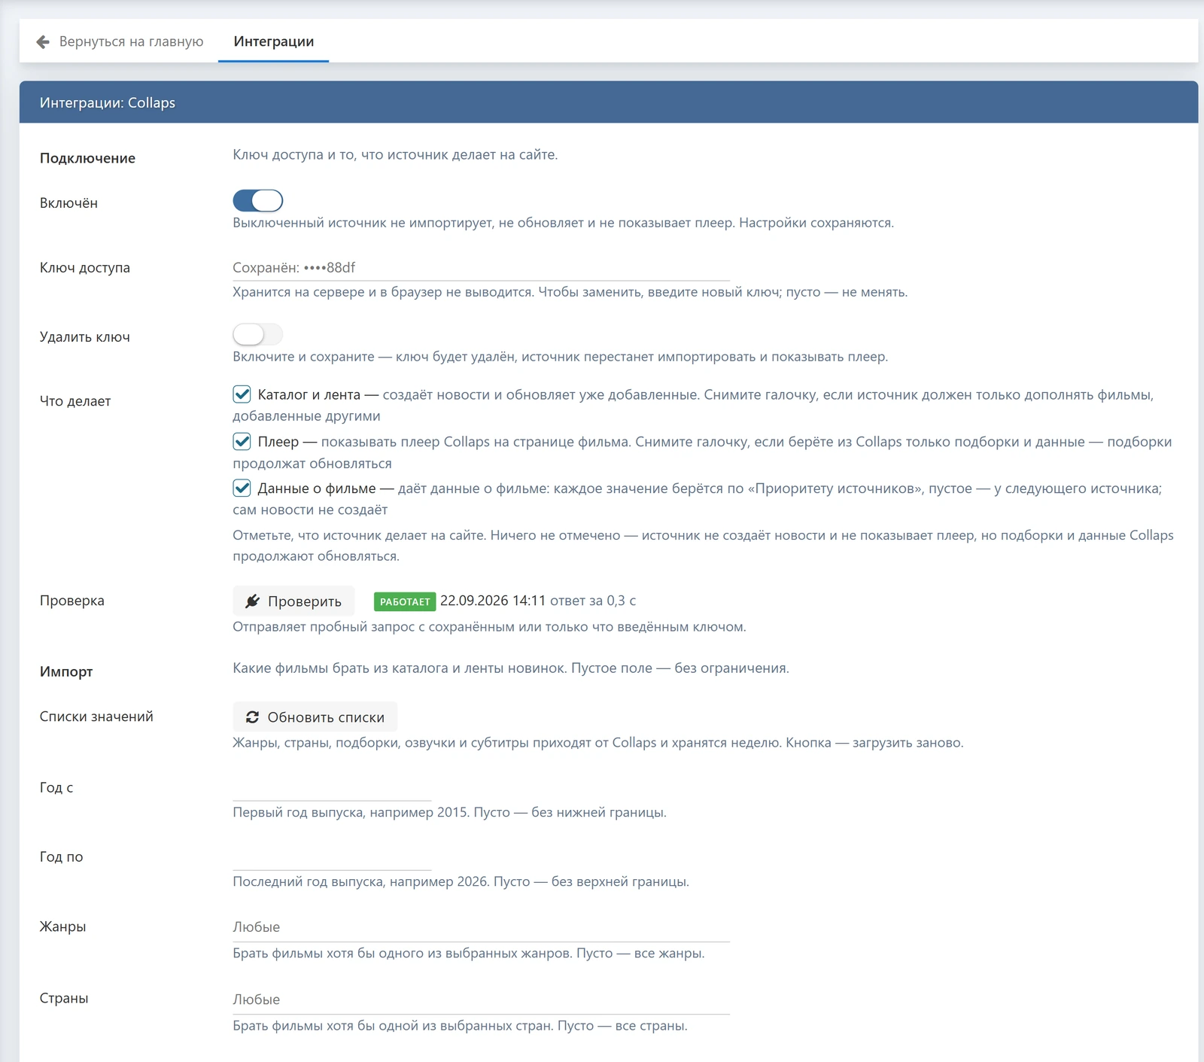Image resolution: width=1204 pixels, height=1062 pixels.
Task: Click the Обновить списки button
Action: click(315, 717)
